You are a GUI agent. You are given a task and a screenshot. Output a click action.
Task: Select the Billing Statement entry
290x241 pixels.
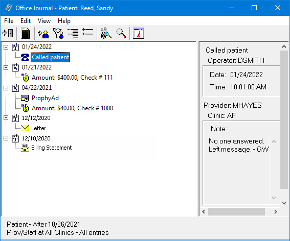pos(52,148)
